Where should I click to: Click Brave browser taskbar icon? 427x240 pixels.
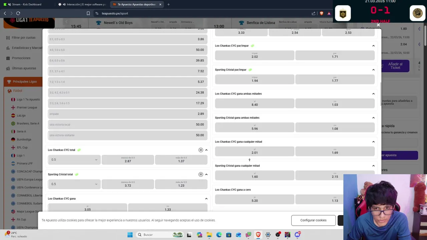[258, 235]
